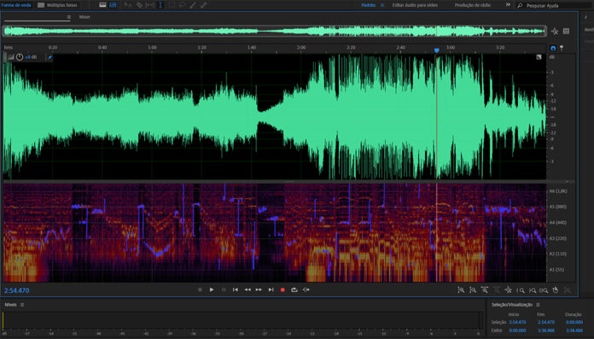Image resolution: width=594 pixels, height=339 pixels.
Task: Edit the Exibir Fim time value
Action: [546, 330]
